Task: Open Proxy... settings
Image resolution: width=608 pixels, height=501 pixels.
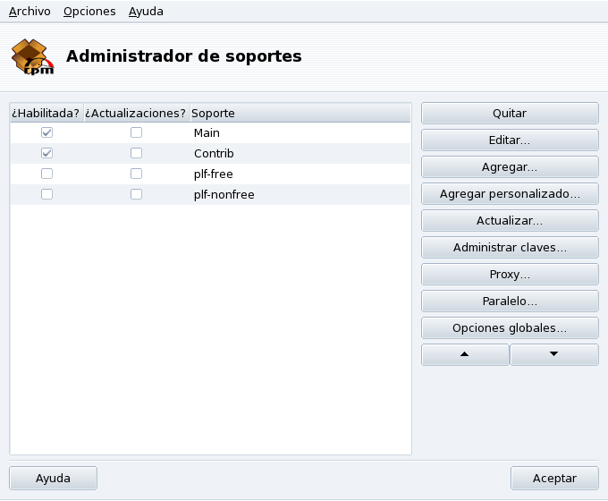Action: pos(509,275)
